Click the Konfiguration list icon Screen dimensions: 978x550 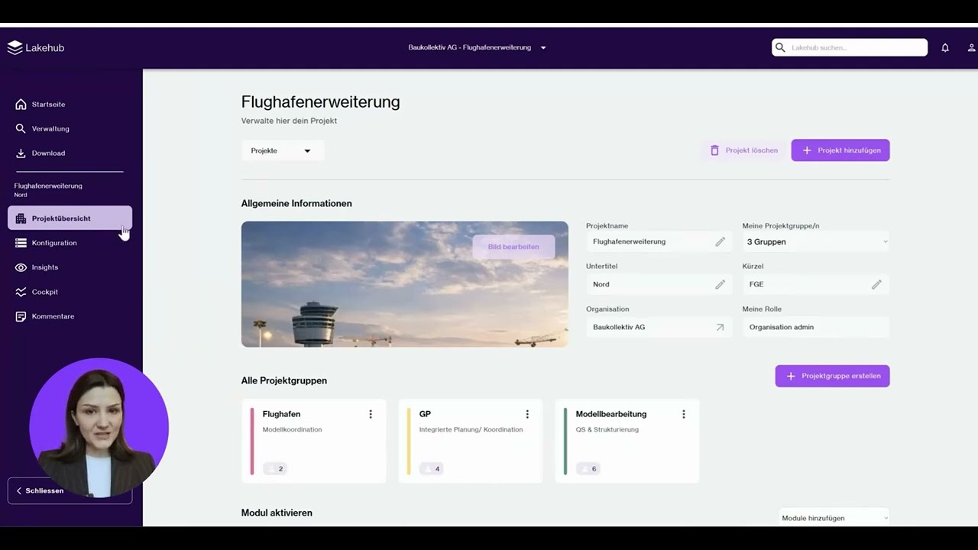21,243
